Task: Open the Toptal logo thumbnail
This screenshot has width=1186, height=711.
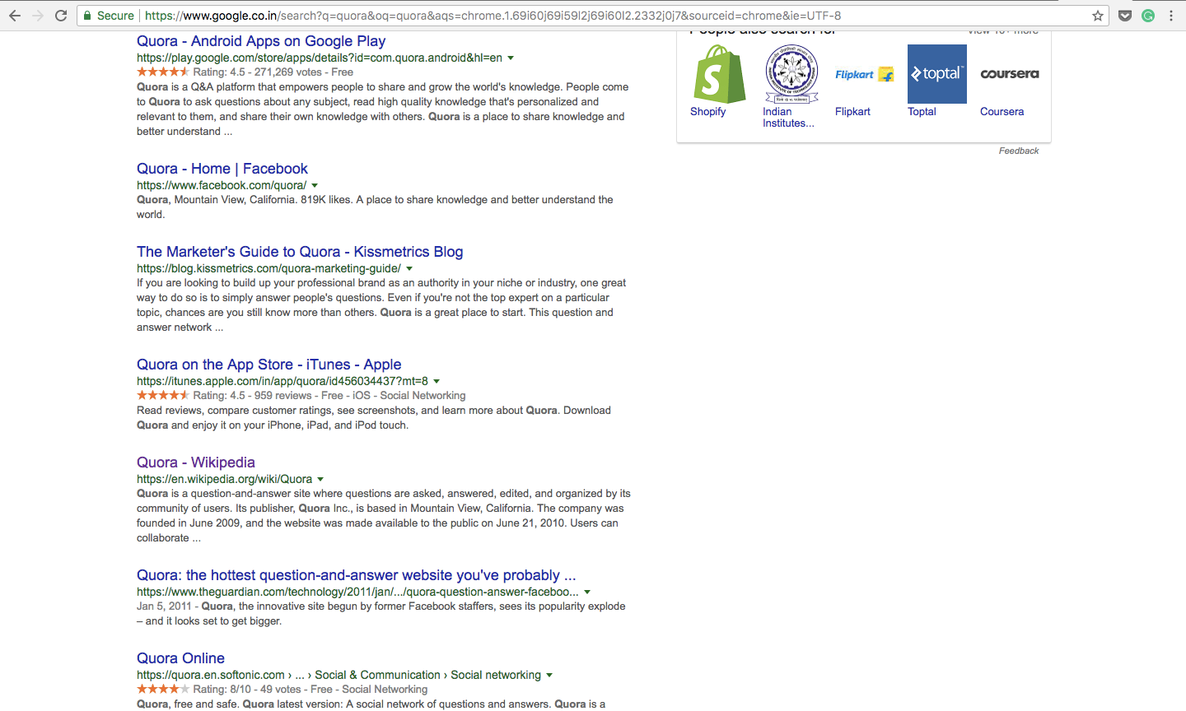Action: point(937,74)
